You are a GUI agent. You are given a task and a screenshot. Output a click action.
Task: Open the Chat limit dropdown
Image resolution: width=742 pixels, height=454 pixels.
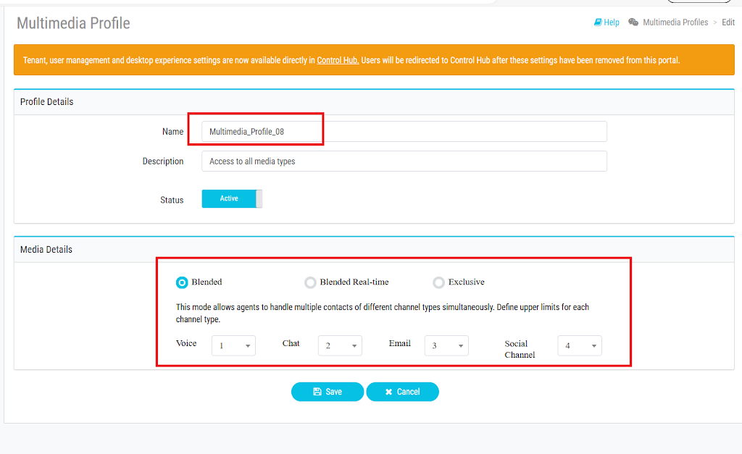point(341,345)
